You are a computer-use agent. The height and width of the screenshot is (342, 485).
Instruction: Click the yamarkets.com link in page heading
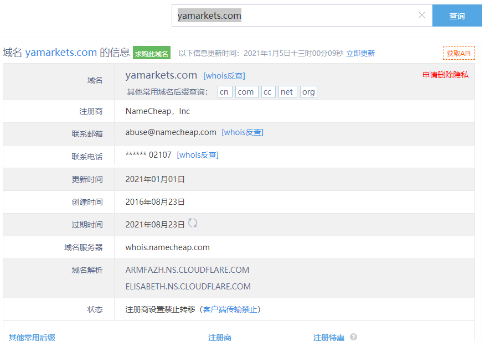[x=61, y=53]
